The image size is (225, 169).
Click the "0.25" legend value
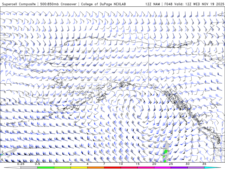pyautogui.click(x=21, y=164)
